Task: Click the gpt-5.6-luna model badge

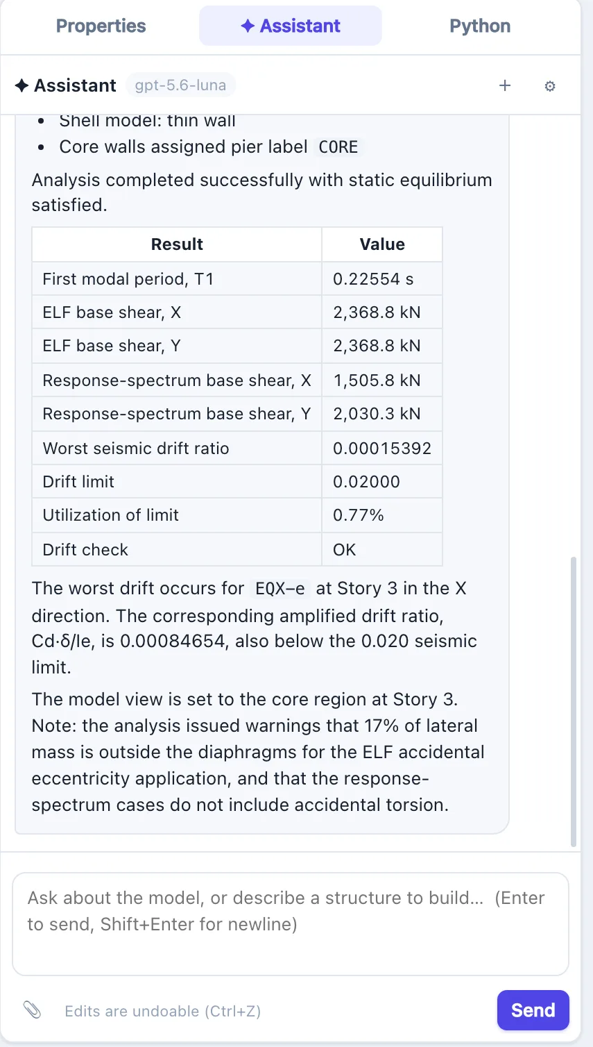Action: tap(180, 85)
